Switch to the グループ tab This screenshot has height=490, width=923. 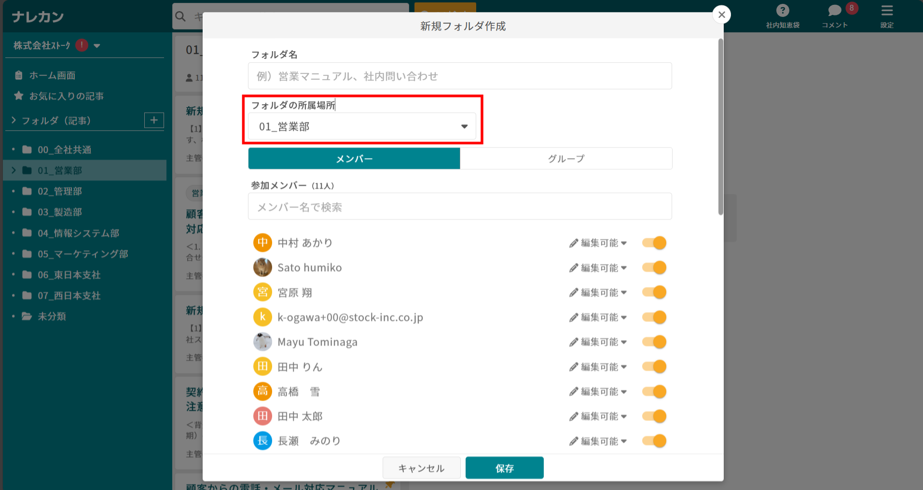(565, 158)
